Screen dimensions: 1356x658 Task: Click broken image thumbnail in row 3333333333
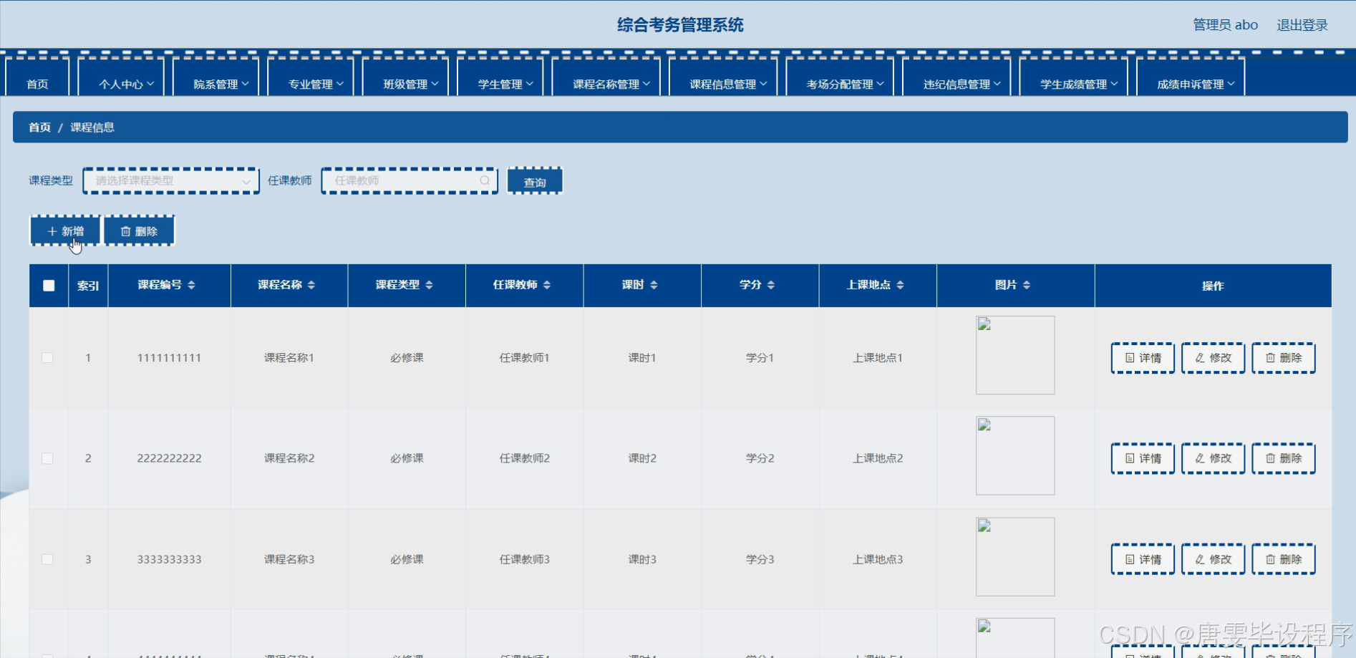(1015, 556)
